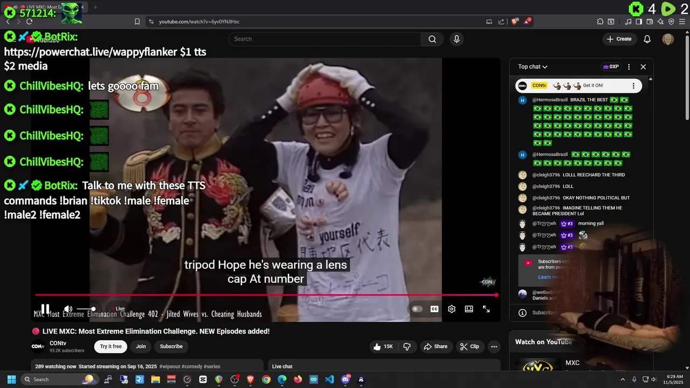Click the red video progress bar
Viewport: 690px width, 388px height.
[x=265, y=295]
